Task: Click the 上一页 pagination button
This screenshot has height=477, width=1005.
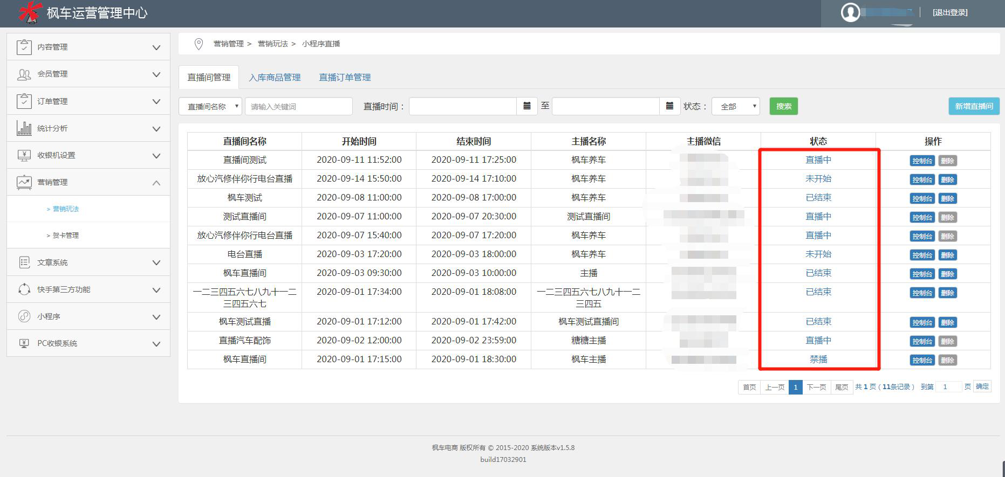Action: [x=775, y=387]
